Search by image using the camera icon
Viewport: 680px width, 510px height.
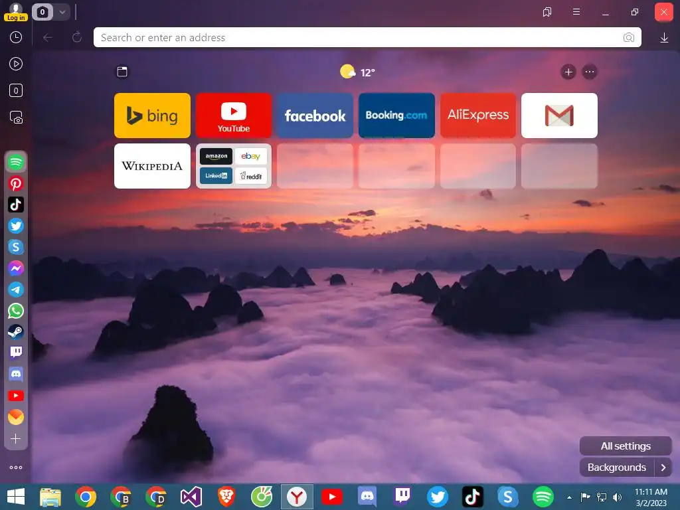628,38
